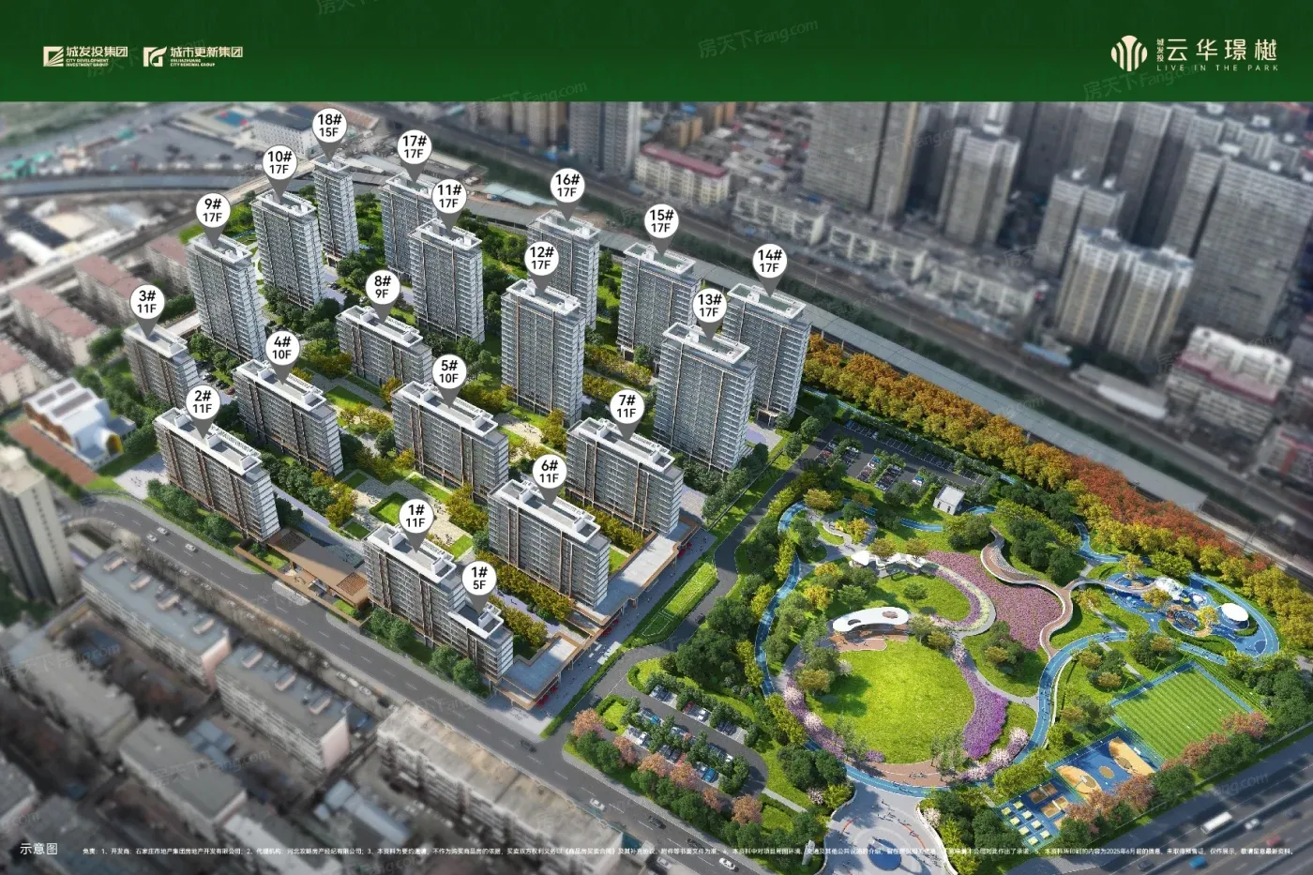Click the 云华璟樾 project logo
This screenshot has height=875, width=1313.
point(1195,54)
